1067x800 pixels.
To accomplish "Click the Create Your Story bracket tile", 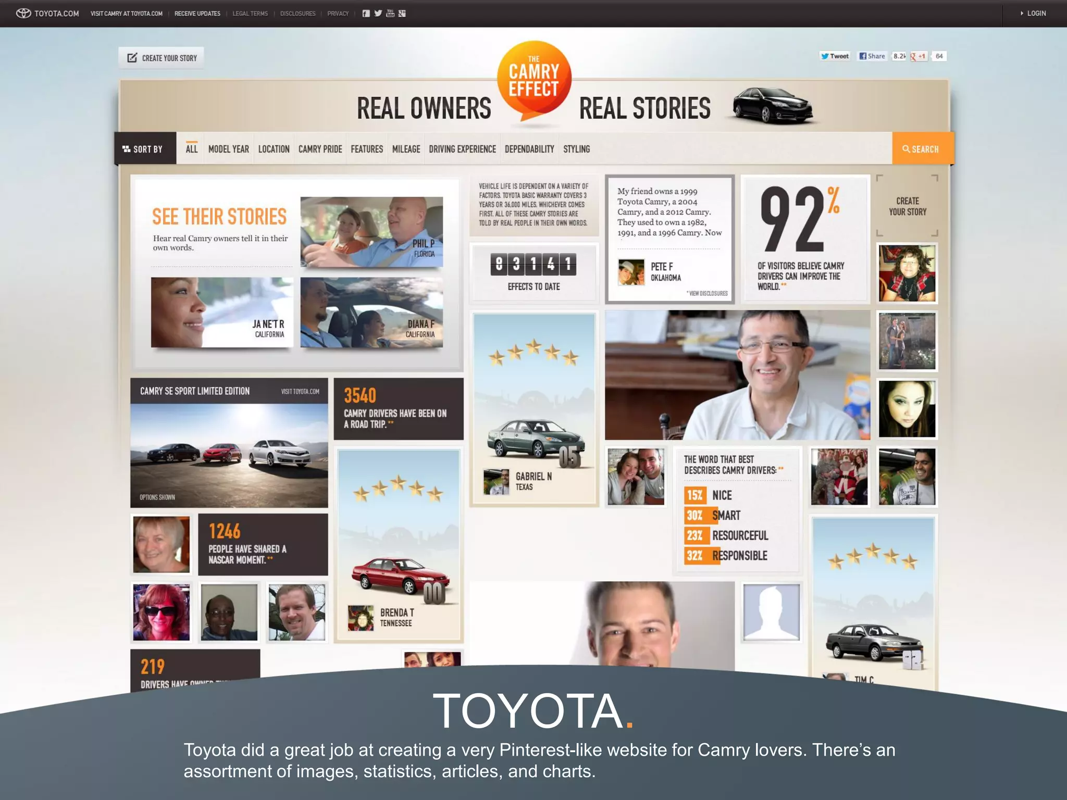I will 907,206.
